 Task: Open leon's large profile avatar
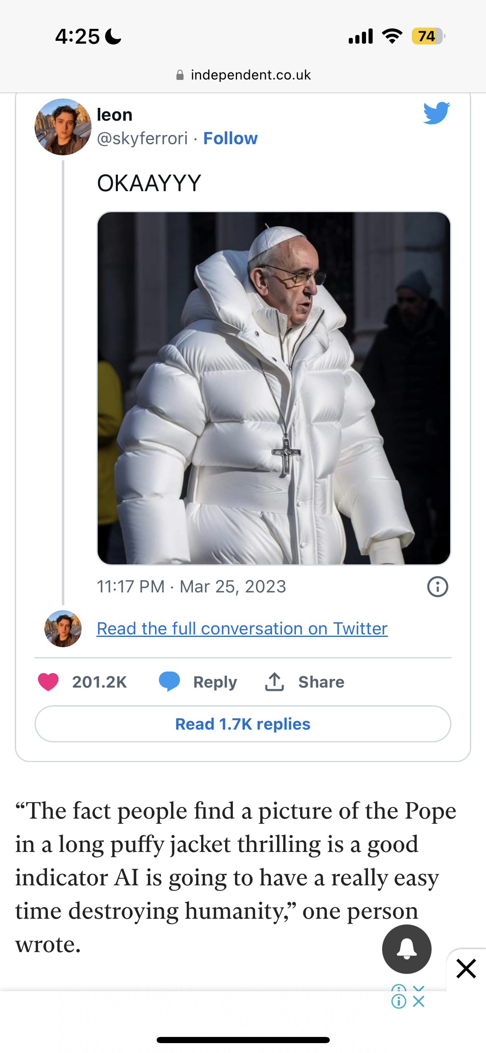[x=63, y=127]
